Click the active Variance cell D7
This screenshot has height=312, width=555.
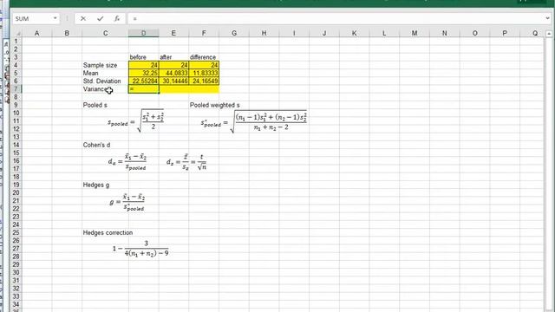click(x=143, y=88)
